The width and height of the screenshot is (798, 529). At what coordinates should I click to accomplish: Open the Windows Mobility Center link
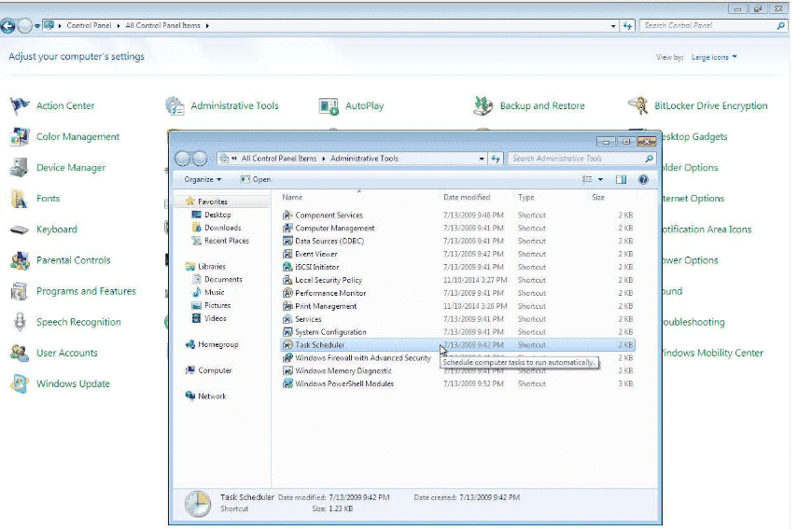pos(712,353)
